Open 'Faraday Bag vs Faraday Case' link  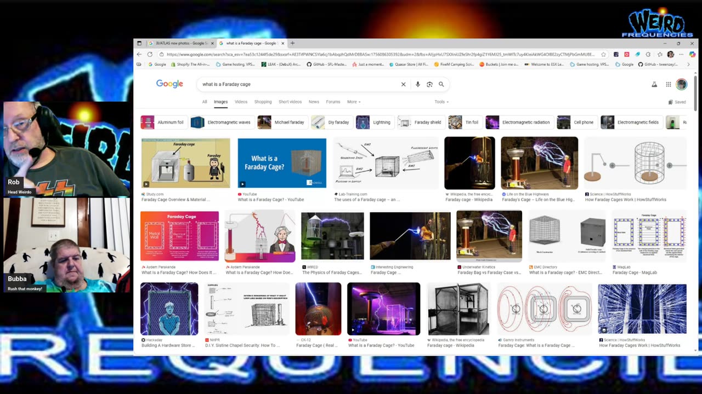489,273
